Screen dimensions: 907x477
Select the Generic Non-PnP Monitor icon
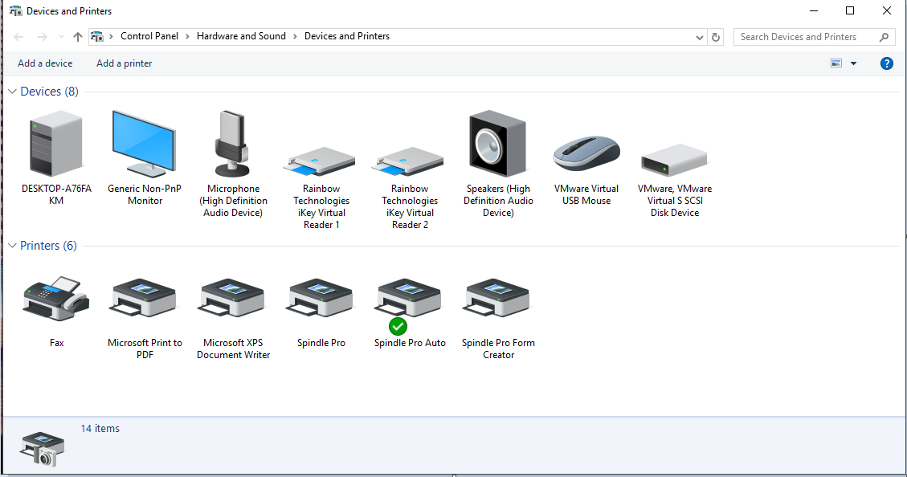[144, 144]
